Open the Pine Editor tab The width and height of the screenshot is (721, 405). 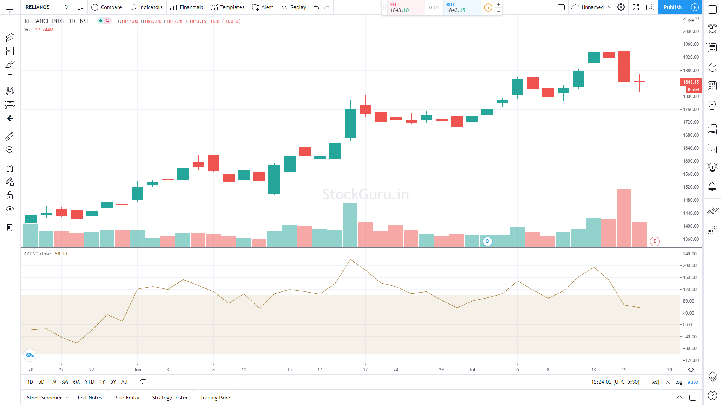pyautogui.click(x=127, y=397)
